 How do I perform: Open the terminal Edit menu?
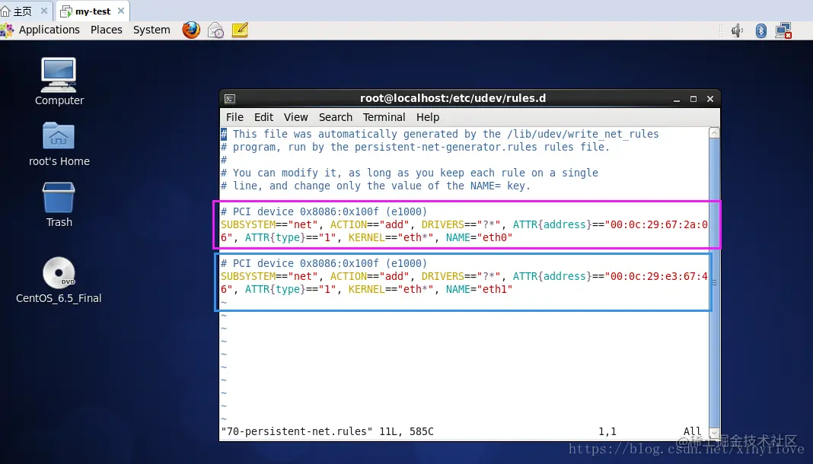point(263,118)
